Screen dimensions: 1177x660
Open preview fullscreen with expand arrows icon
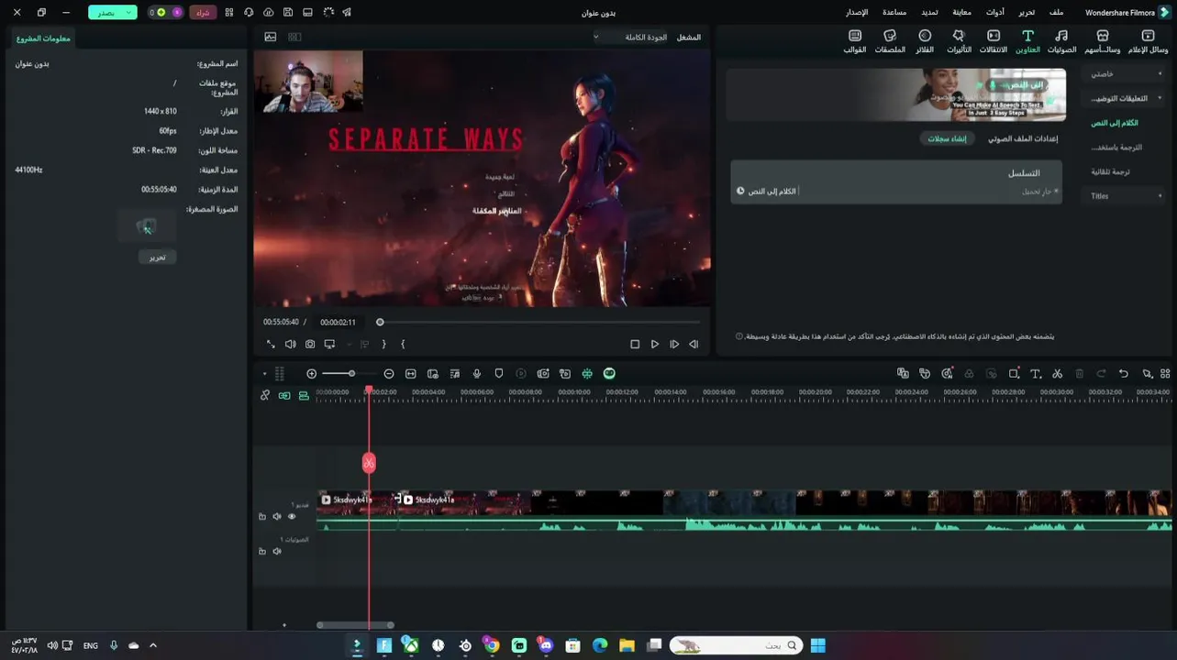pos(271,345)
